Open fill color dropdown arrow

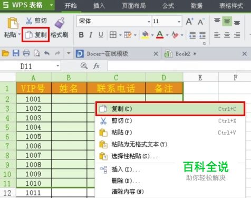tap(152, 35)
